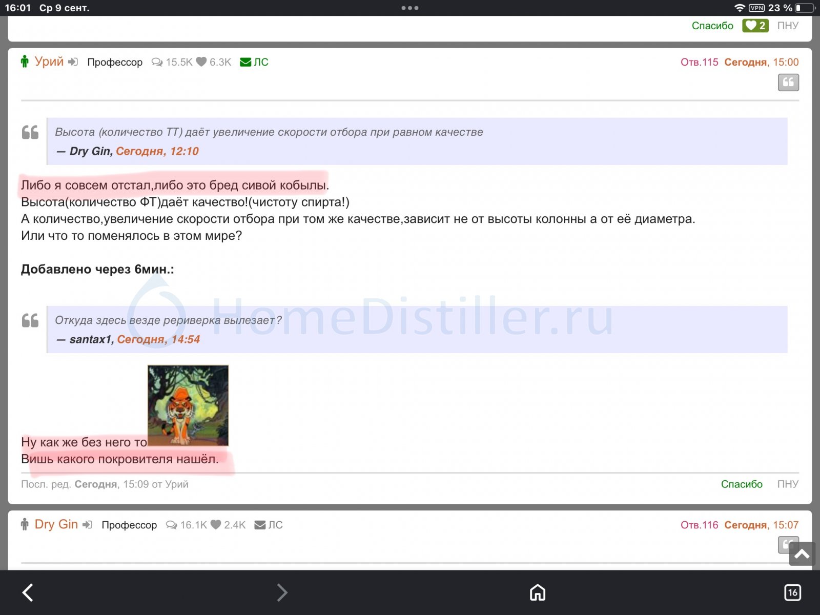
Task: Open private message ЛС to Урий
Action: coord(254,62)
